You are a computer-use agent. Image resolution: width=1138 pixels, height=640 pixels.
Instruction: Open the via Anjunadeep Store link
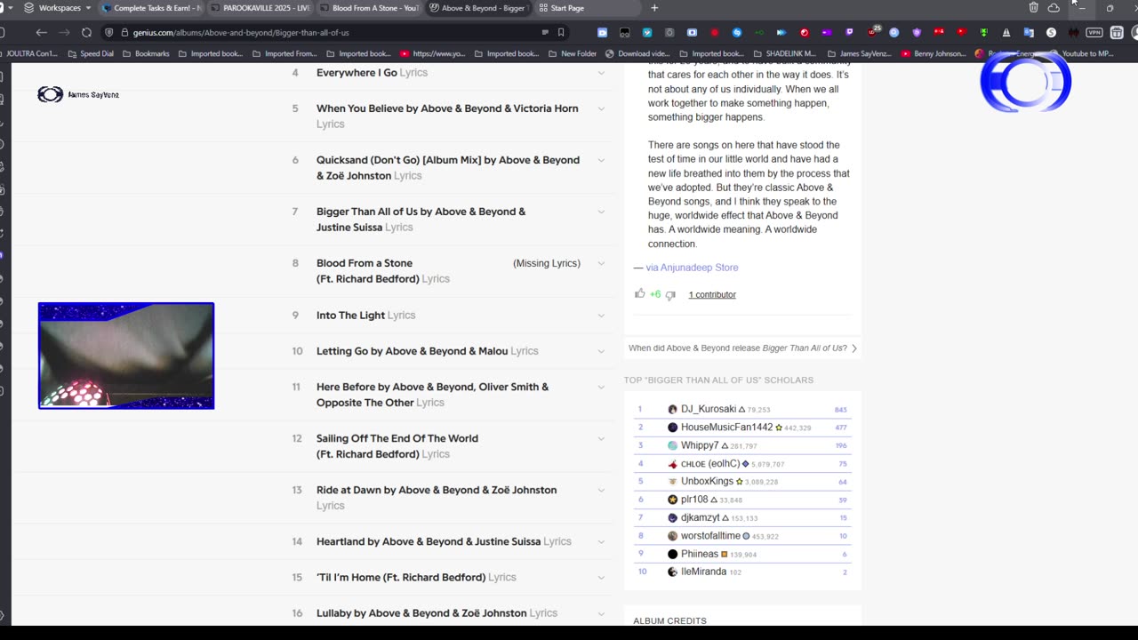pyautogui.click(x=692, y=268)
